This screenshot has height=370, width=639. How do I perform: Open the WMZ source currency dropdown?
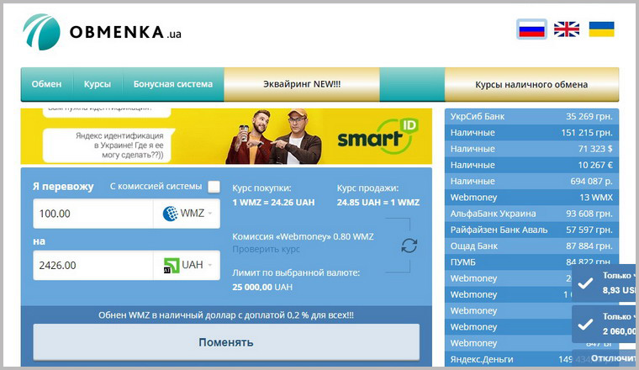[x=187, y=214]
